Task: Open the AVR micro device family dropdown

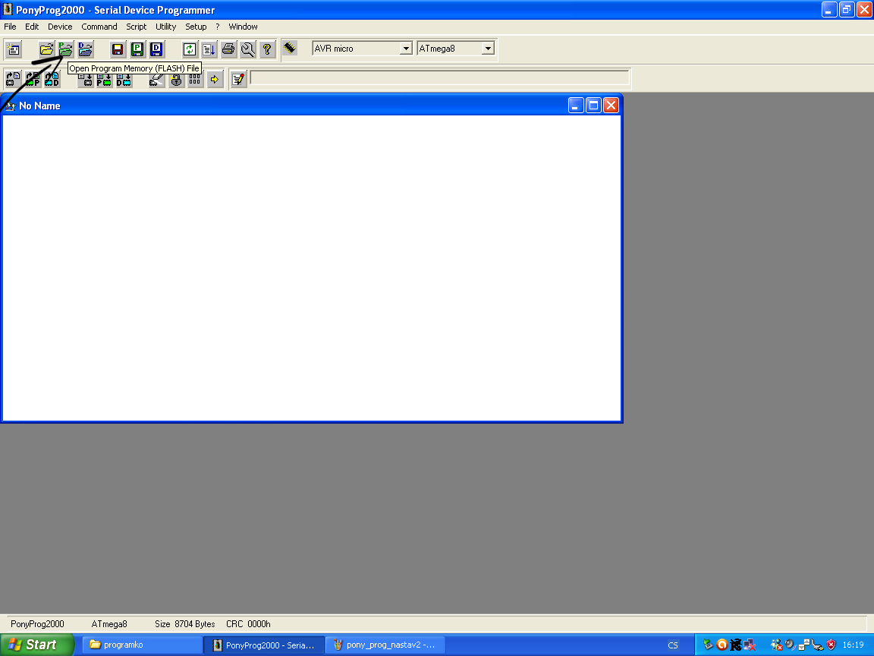Action: 406,49
